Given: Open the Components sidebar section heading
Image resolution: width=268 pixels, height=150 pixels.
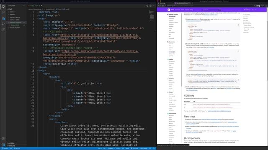Looking at the screenshot, I should 172,114.
